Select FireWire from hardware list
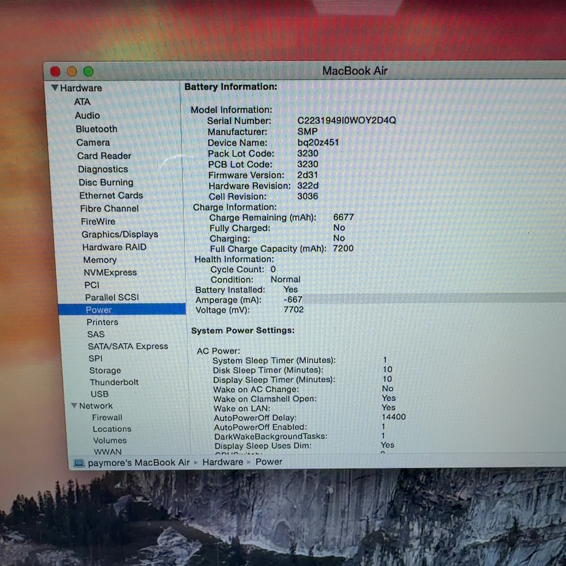Screen dimensions: 566x566 click(x=98, y=221)
